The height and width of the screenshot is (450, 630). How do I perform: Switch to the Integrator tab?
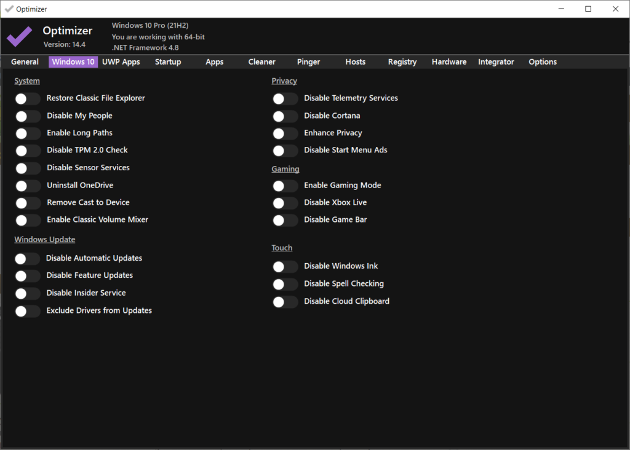coord(496,62)
